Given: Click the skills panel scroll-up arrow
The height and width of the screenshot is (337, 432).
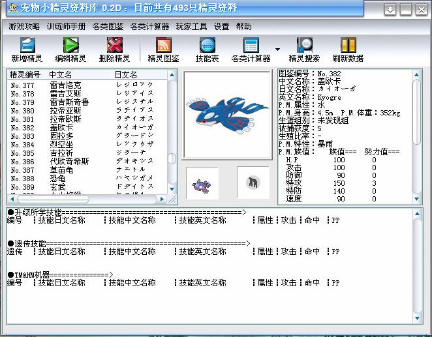Looking at the screenshot, I should [x=417, y=213].
